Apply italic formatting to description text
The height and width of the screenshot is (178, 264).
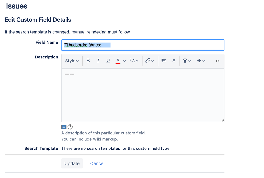(x=98, y=61)
